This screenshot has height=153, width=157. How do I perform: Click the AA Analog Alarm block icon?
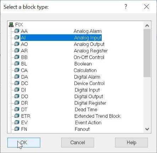tap(17, 31)
